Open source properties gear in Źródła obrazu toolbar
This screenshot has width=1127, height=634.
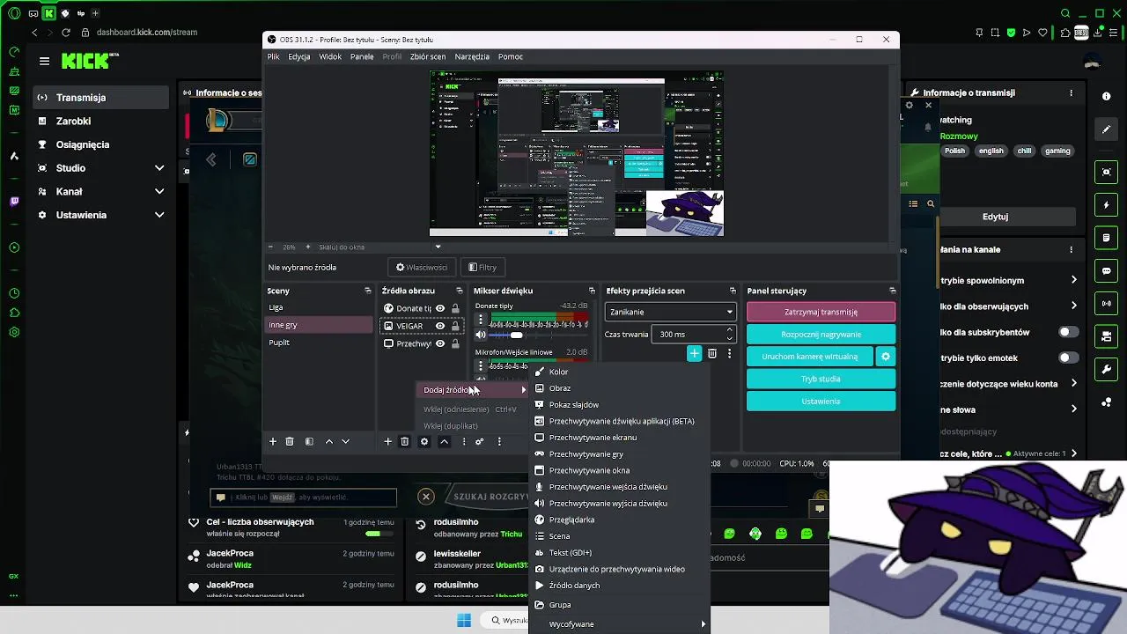coord(424,441)
